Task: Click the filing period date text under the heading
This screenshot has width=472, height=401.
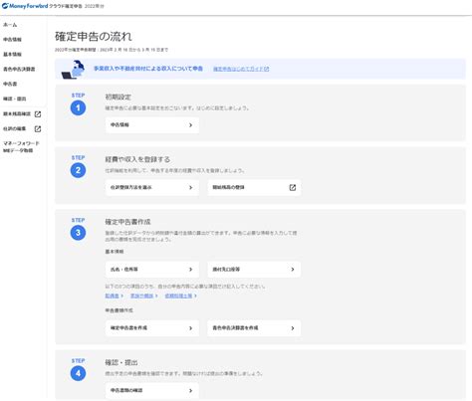Action: coord(112,50)
